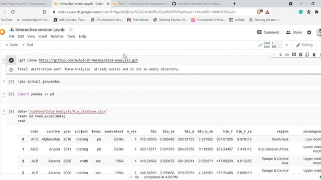The image size is (321, 180).
Task: Run the git clone cell
Action: 11,60
